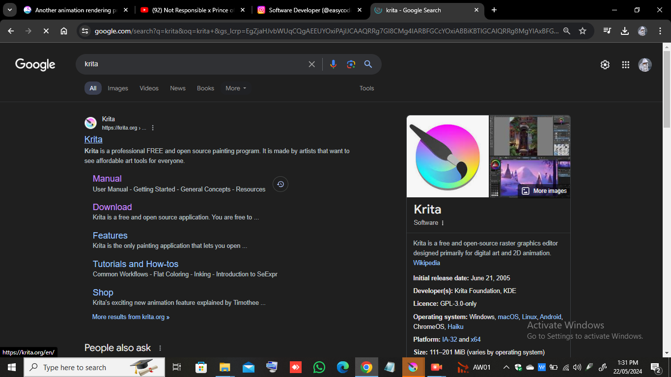The height and width of the screenshot is (377, 671).
Task: Switch to the Instagram Software Developer tab
Action: point(310,10)
